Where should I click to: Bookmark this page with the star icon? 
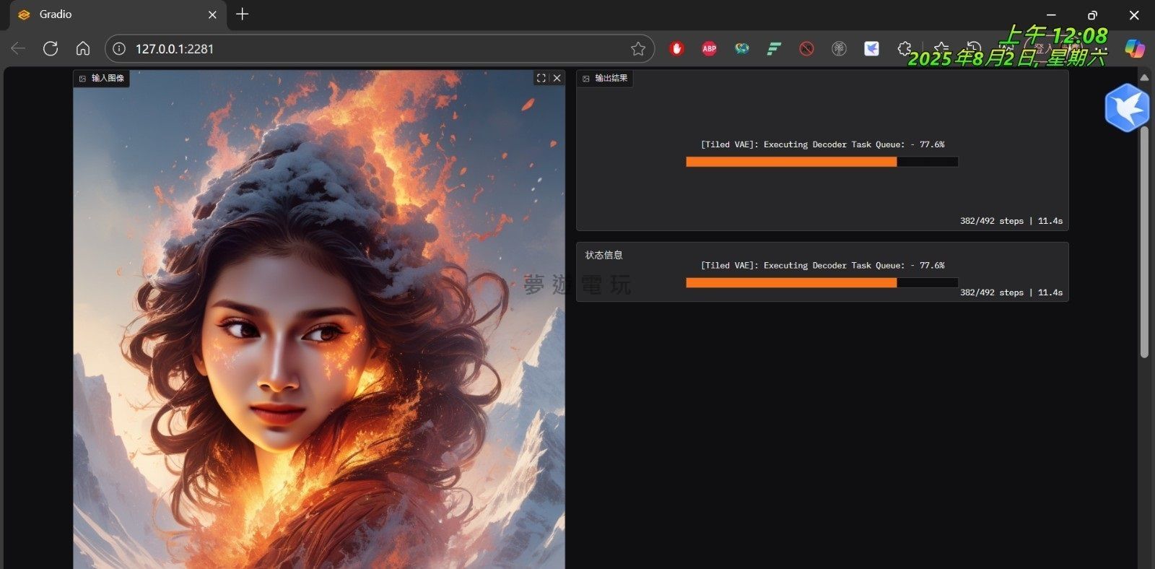[x=637, y=48]
